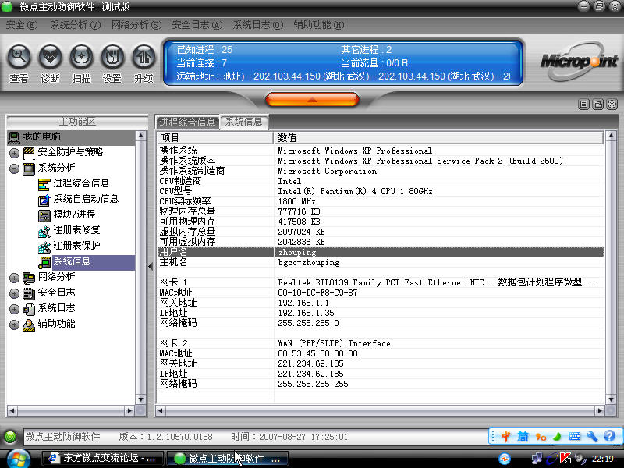Image resolution: width=624 pixels, height=468 pixels.
Task: Expand the 系统日志 node
Action: pyautogui.click(x=14, y=309)
